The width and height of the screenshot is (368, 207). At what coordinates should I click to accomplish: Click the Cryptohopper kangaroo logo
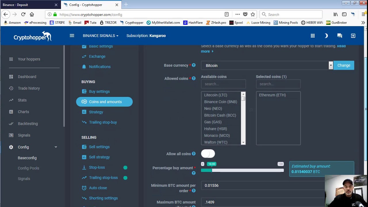32,36
